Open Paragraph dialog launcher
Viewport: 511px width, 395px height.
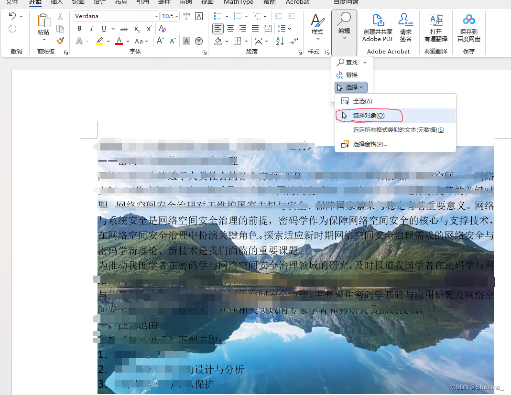tap(300, 53)
